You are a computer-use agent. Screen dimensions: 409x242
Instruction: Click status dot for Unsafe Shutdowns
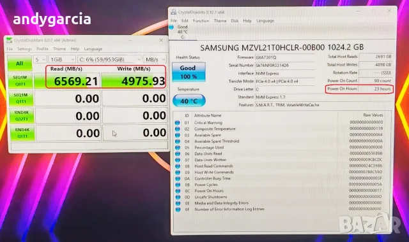[x=178, y=197]
